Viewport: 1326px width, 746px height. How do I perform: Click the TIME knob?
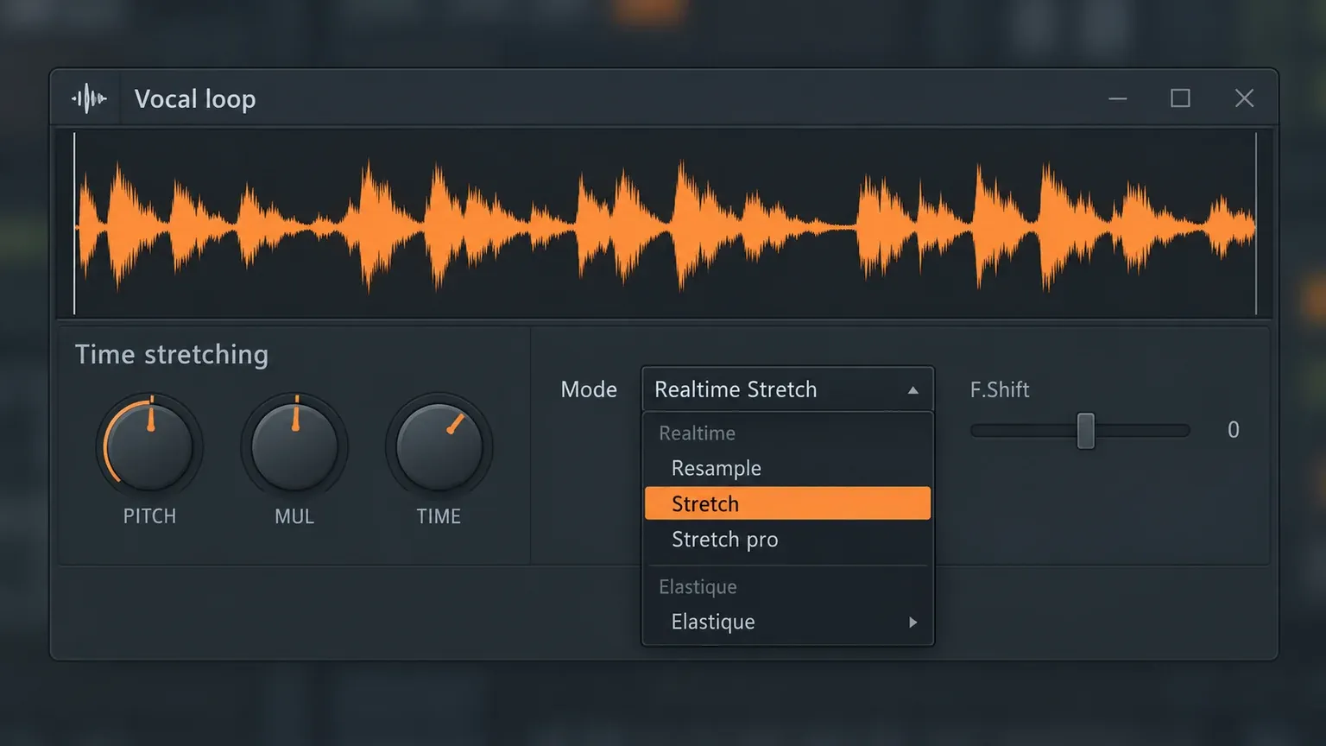439,446
